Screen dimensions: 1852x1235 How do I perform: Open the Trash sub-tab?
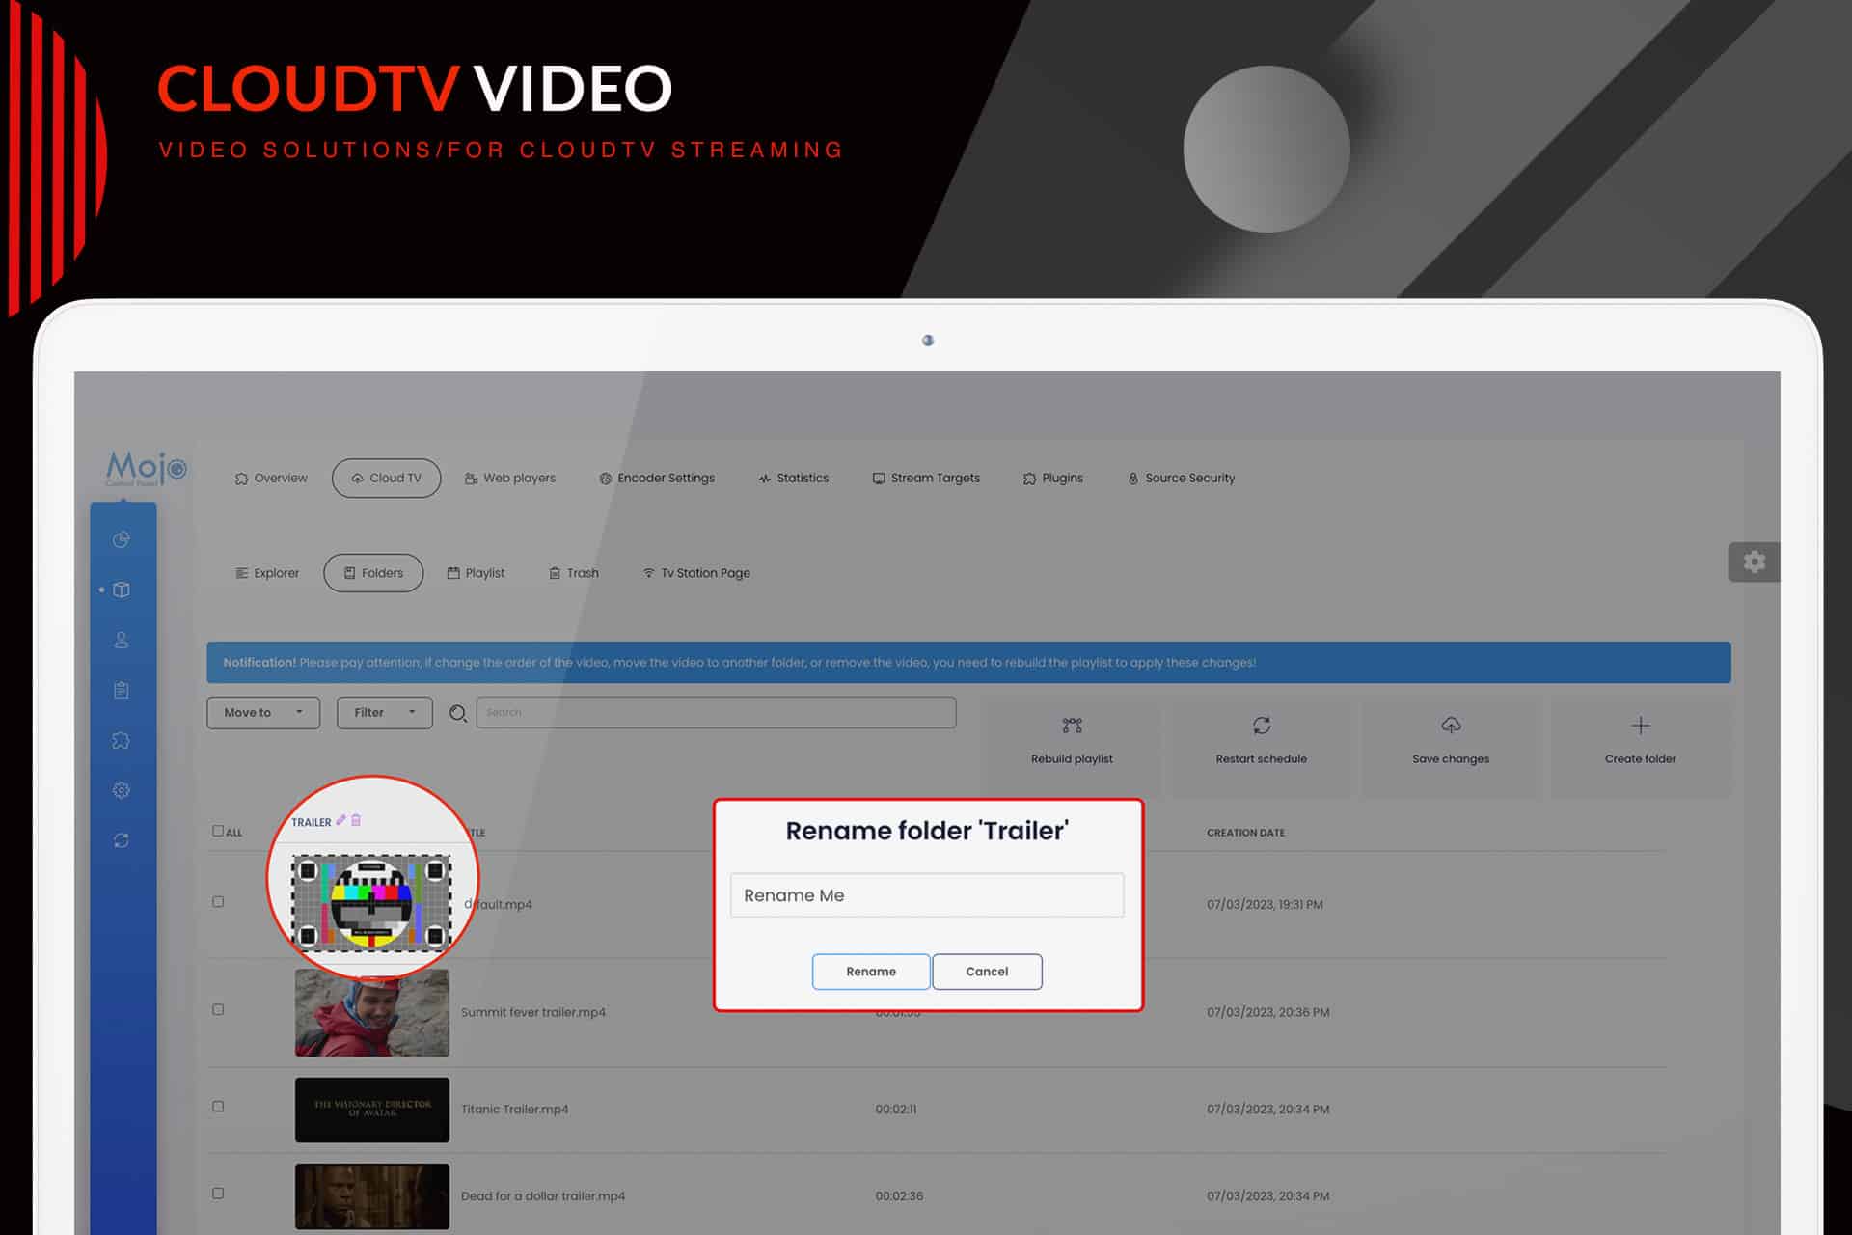574,573
